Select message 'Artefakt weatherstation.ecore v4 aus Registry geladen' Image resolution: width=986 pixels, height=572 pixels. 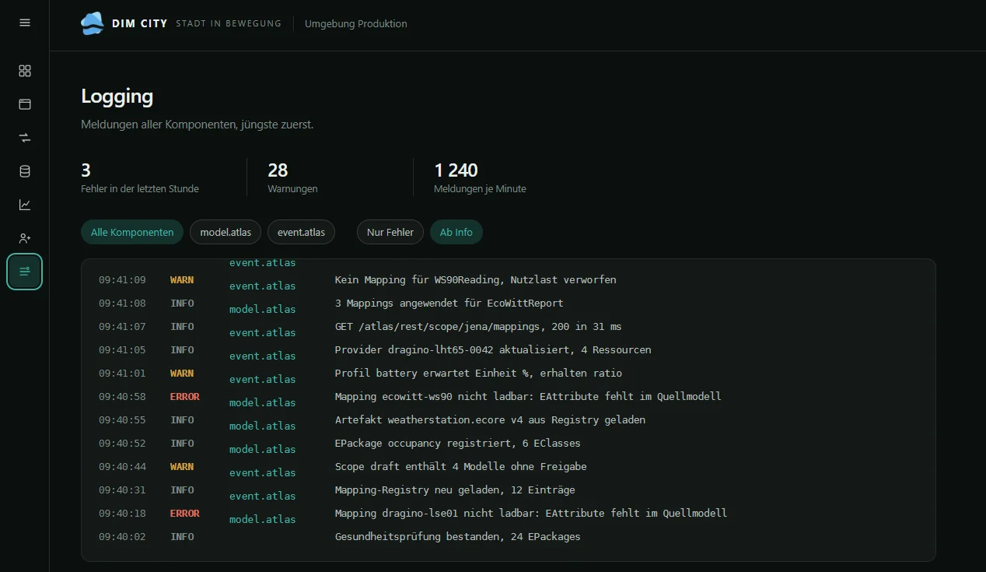coord(490,419)
